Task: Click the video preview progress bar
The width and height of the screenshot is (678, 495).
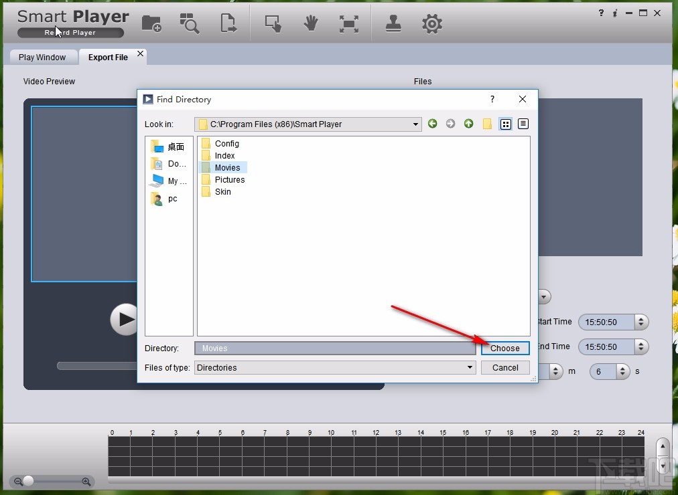Action: tap(97, 366)
